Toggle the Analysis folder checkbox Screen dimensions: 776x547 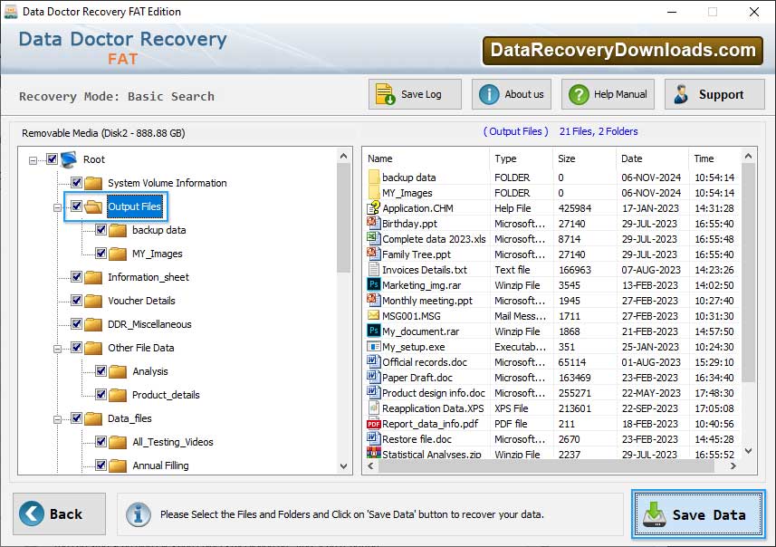pos(101,371)
